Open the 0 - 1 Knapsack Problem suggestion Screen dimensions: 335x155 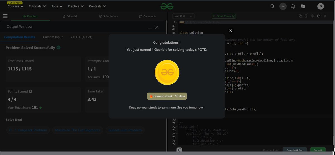[28, 130]
